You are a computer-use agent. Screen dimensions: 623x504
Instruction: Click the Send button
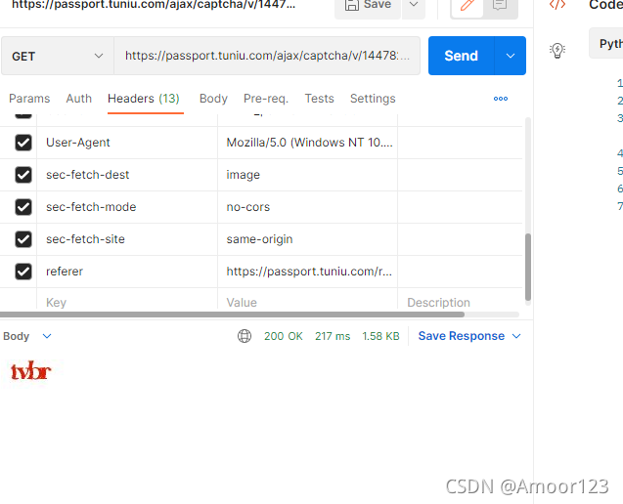461,56
